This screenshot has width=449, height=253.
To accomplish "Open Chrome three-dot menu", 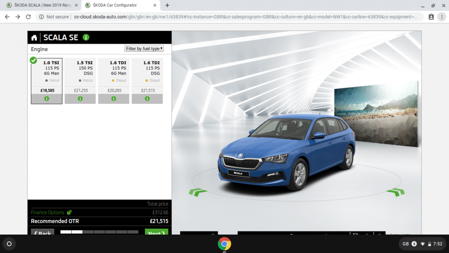I will (442, 17).
